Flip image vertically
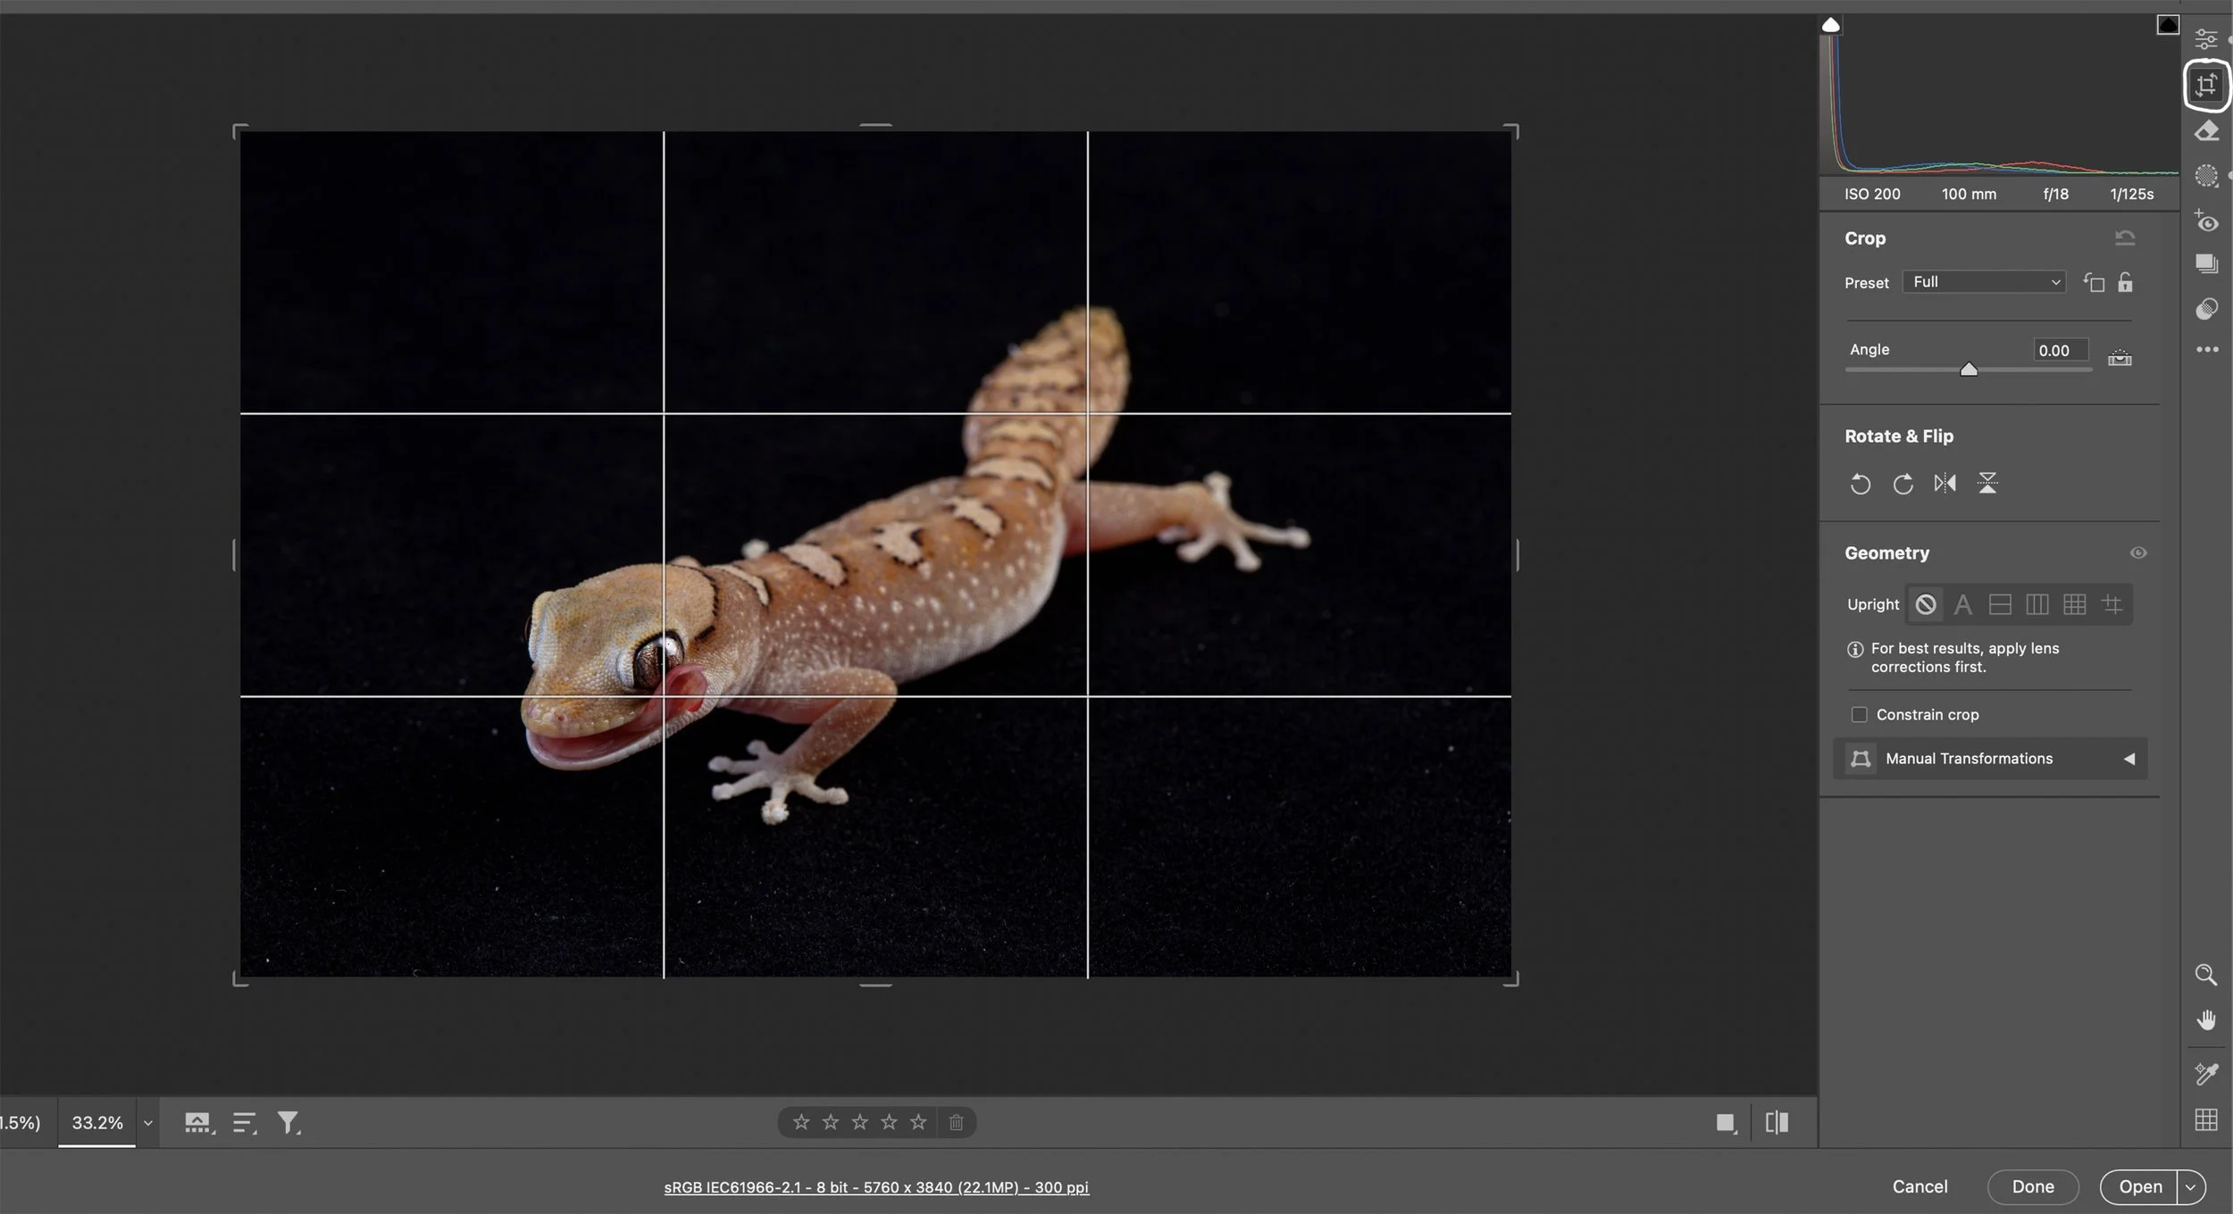2233x1214 pixels. coord(1987,484)
